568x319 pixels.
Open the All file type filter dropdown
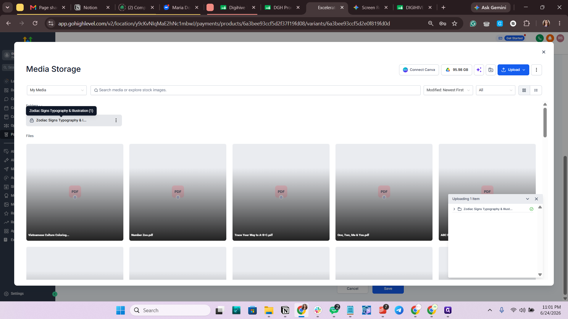[x=496, y=90]
